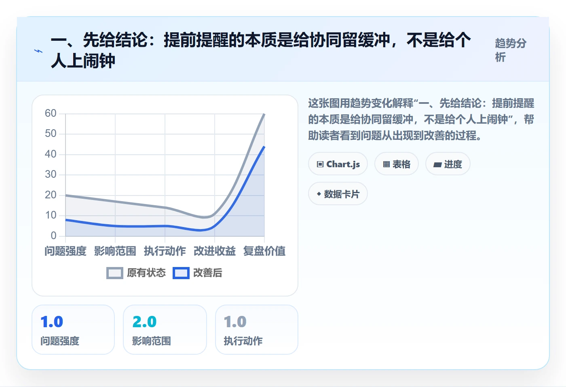
Task: Click the bar icon in the 进度 tag
Action: point(437,164)
